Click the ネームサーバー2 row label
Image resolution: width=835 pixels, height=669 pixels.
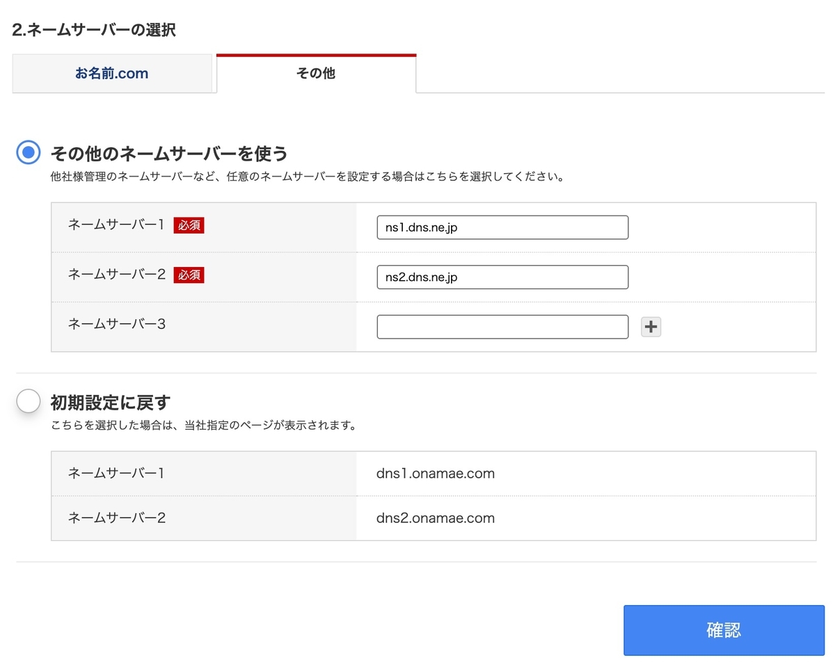(x=116, y=275)
